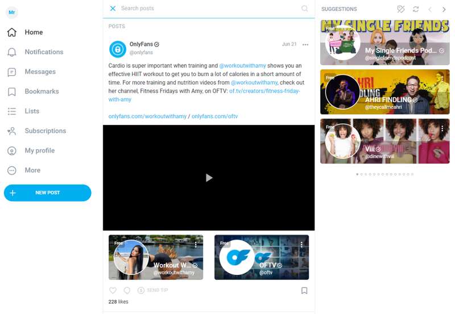
Task: Open Bookmarks menu label
Action: (x=42, y=91)
